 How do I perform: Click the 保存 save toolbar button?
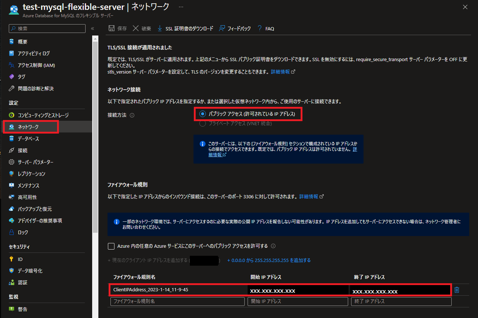tap(118, 29)
